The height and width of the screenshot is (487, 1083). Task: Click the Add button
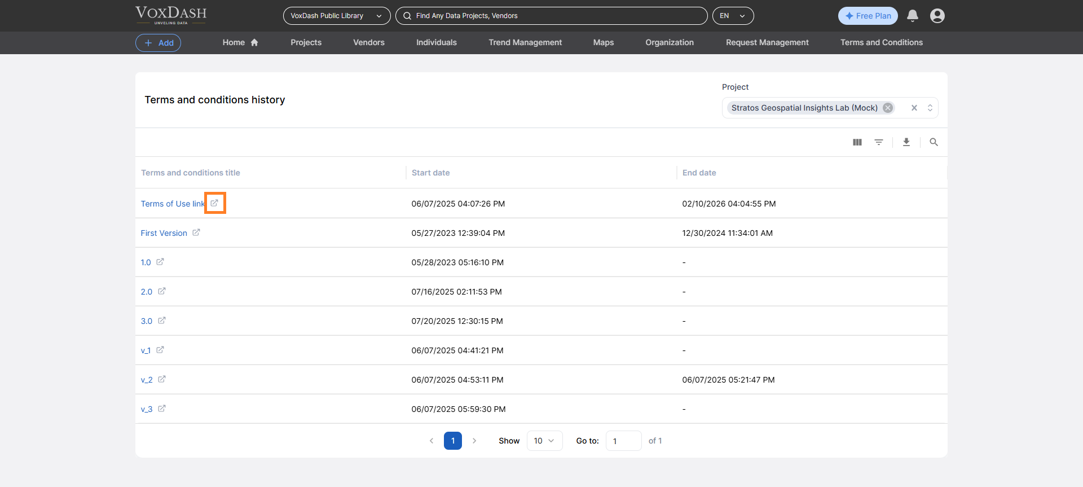[158, 43]
